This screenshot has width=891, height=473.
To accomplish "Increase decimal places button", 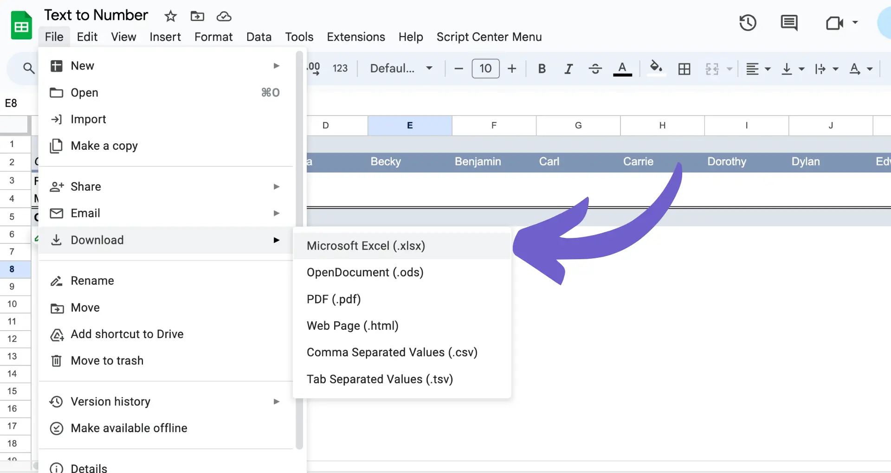I will click(x=314, y=68).
